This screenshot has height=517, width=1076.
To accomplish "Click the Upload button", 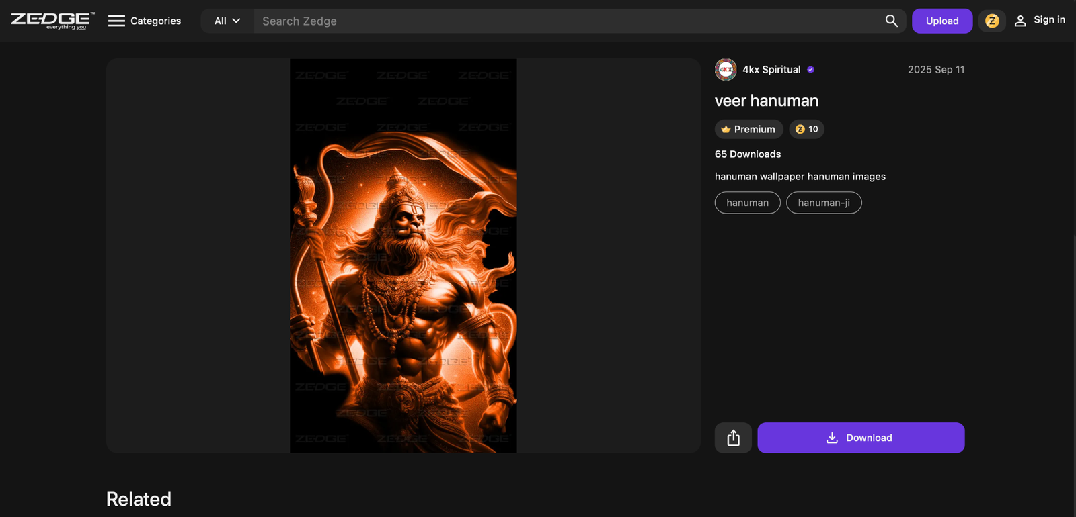I will point(942,21).
